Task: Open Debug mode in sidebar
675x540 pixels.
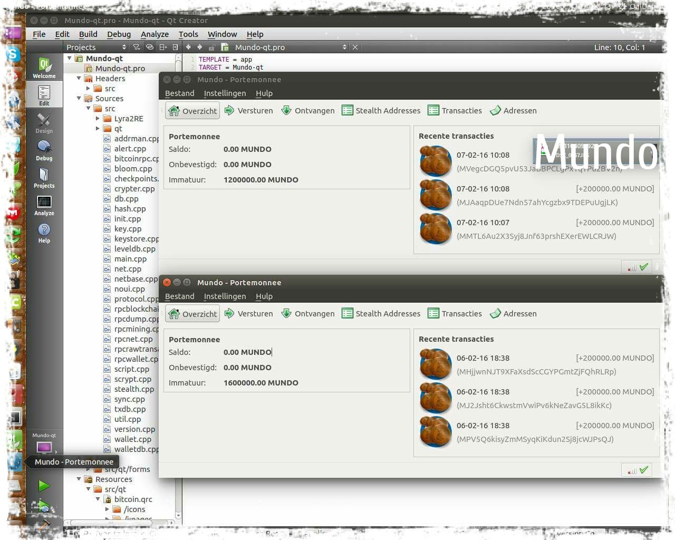Action: pyautogui.click(x=44, y=150)
